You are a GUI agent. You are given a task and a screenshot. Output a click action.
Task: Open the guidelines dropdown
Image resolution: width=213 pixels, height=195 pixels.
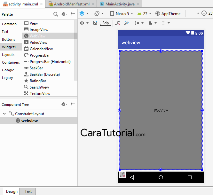[165, 23]
